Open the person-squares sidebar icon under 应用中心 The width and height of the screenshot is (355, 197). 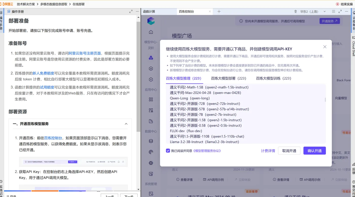point(151,110)
